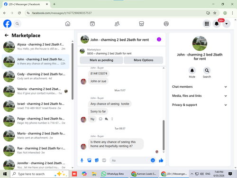237x178 pixels.
Task: Open the Windows Start menu
Action: pyautogui.click(x=5, y=174)
